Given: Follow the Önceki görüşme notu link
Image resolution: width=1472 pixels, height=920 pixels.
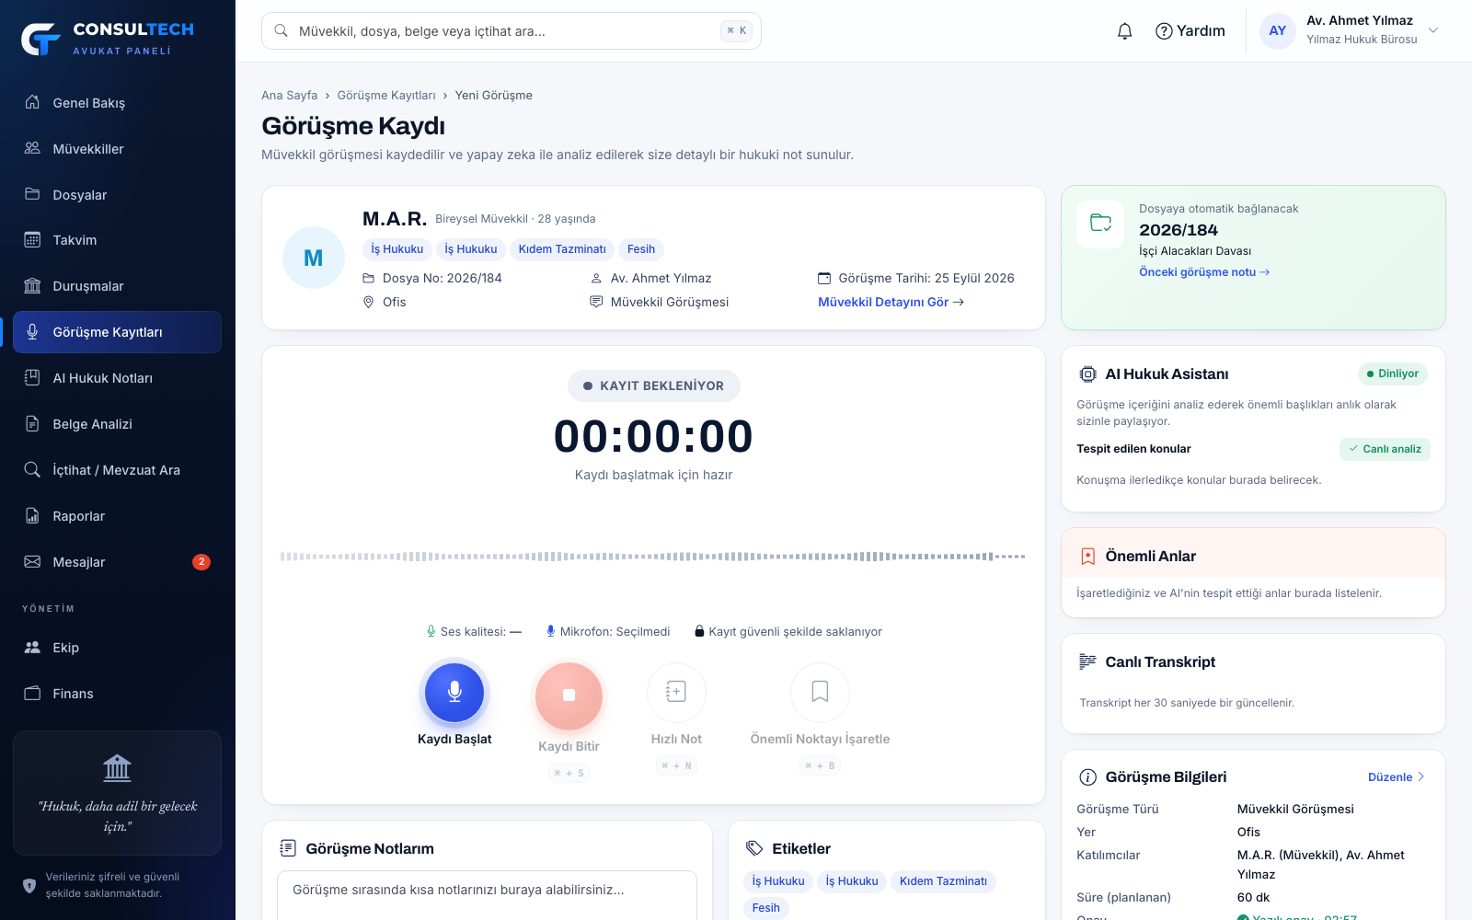Looking at the screenshot, I should [1204, 272].
